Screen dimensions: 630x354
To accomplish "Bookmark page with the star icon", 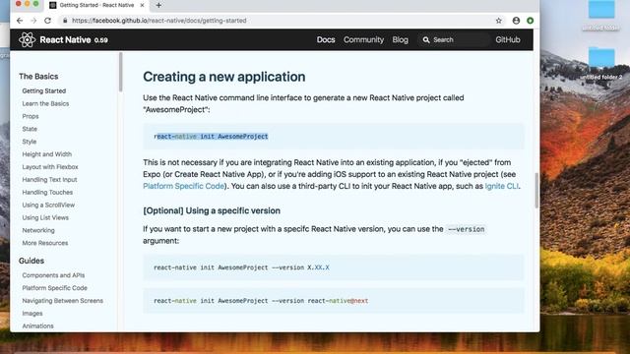I will click(499, 21).
